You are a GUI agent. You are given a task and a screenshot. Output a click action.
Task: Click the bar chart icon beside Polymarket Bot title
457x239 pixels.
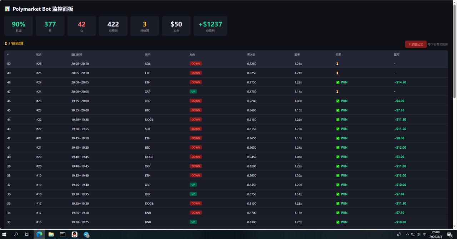point(7,9)
